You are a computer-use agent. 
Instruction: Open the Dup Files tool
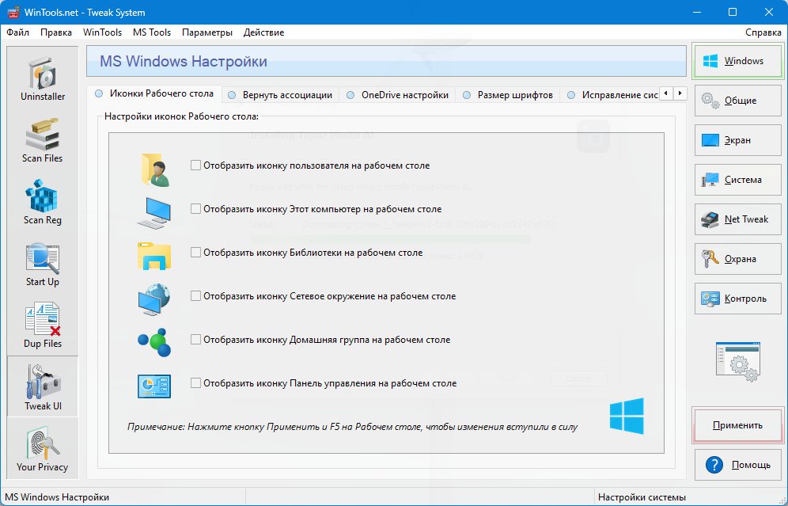(x=43, y=326)
